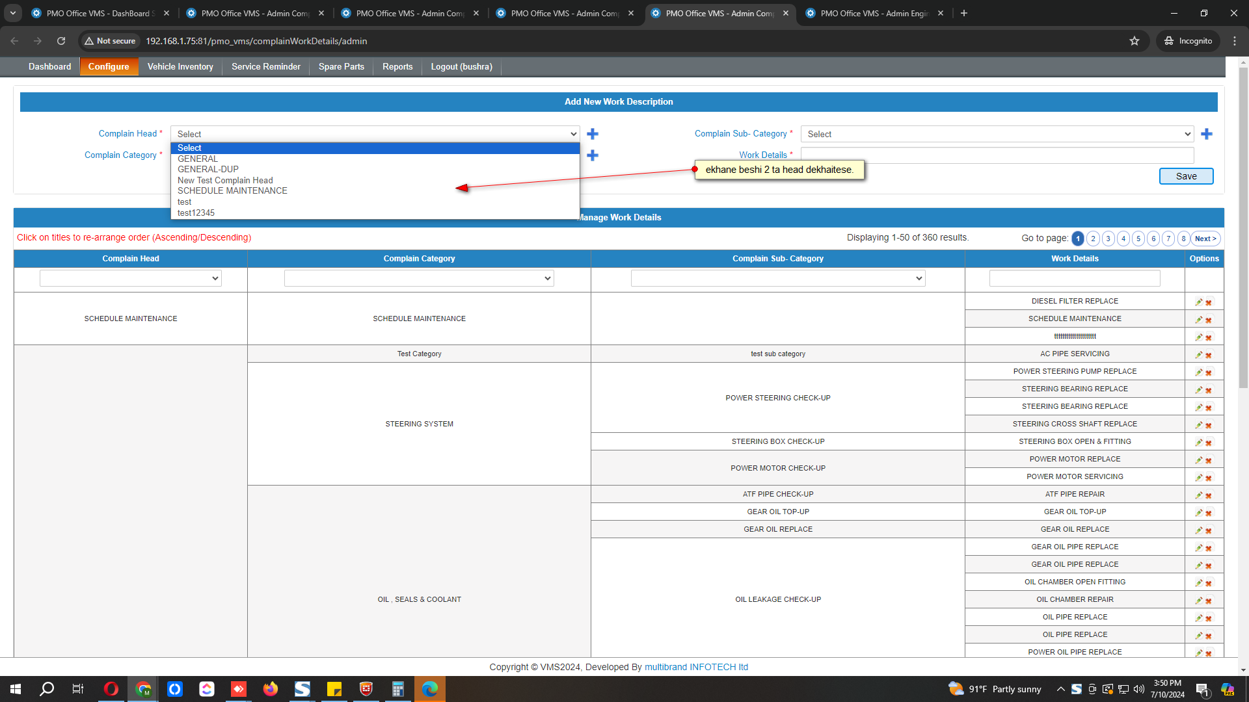Open the Complain Sub-Category select dropdown
Screen dimensions: 1249x702
point(997,134)
